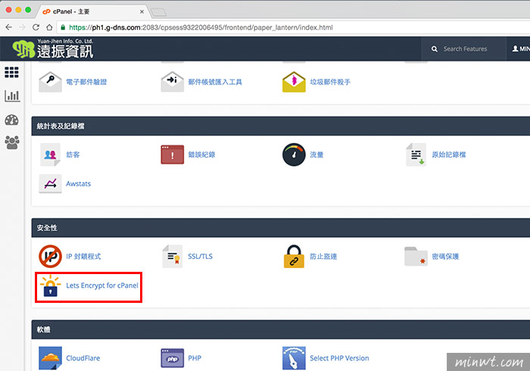Click the search magnifier icon in header

(x=435, y=49)
